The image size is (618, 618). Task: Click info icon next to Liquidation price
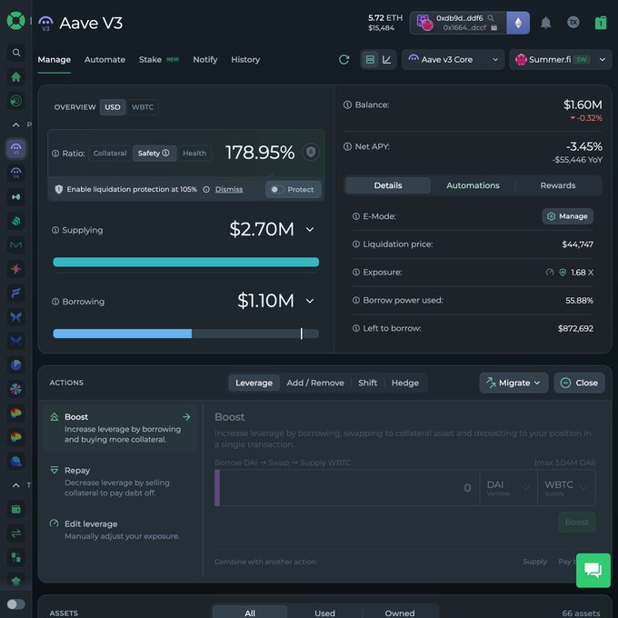coord(356,244)
